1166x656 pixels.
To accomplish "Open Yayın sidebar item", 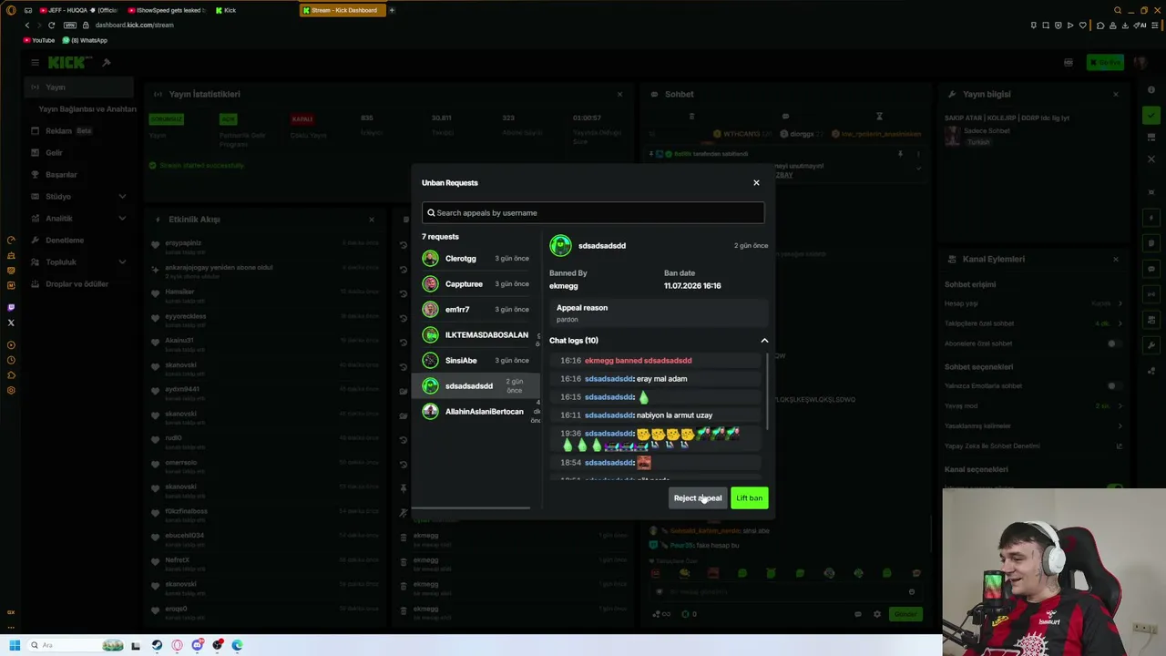I will [x=79, y=87].
